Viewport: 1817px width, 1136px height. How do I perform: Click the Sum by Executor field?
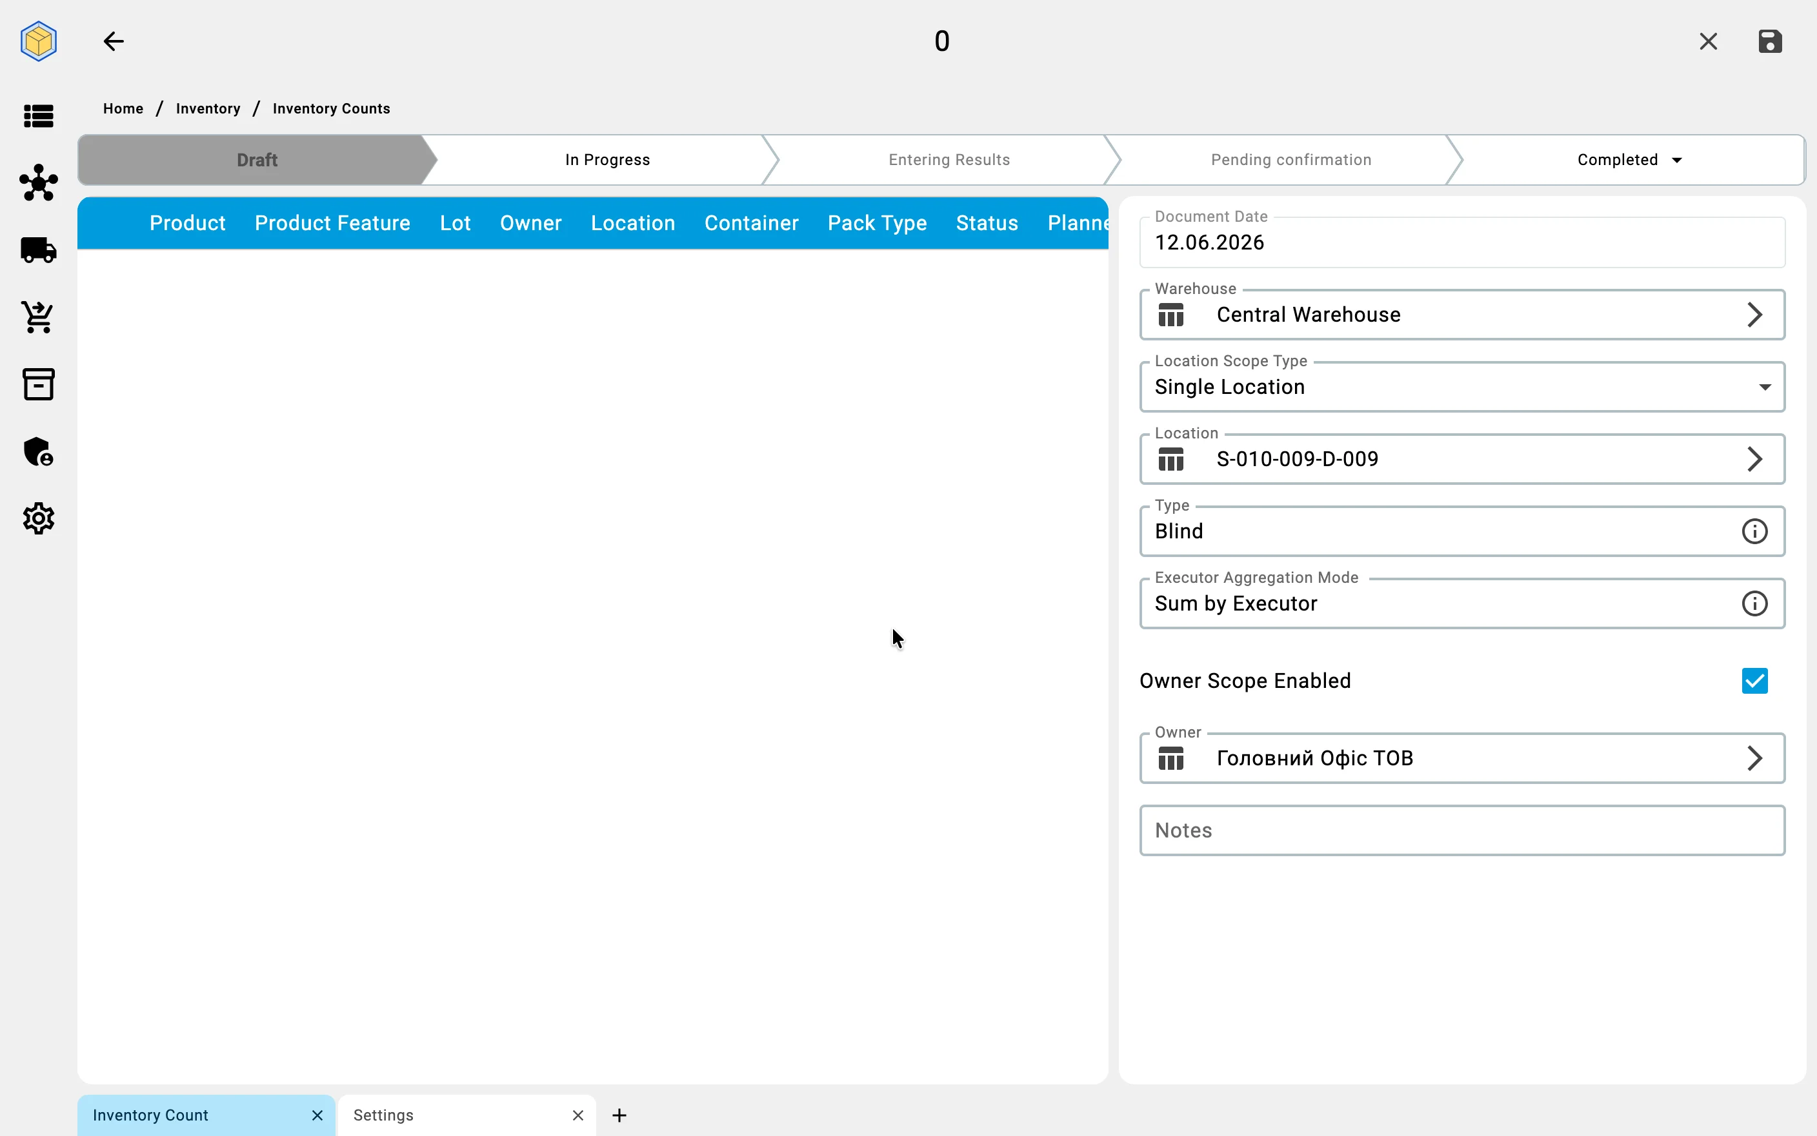(x=1461, y=603)
